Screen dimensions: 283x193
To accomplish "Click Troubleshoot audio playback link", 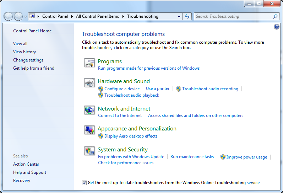I will (132, 95).
